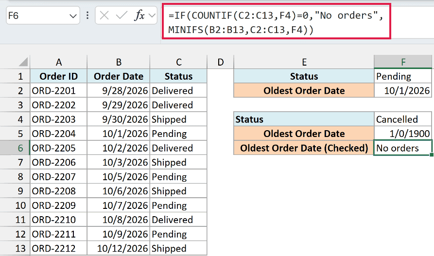Click cell containing ORD-2207
This screenshot has height=256, width=434.
pos(58,176)
